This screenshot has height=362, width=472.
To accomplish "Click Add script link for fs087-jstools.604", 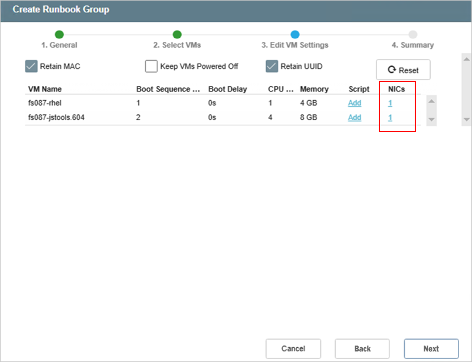I will 355,117.
